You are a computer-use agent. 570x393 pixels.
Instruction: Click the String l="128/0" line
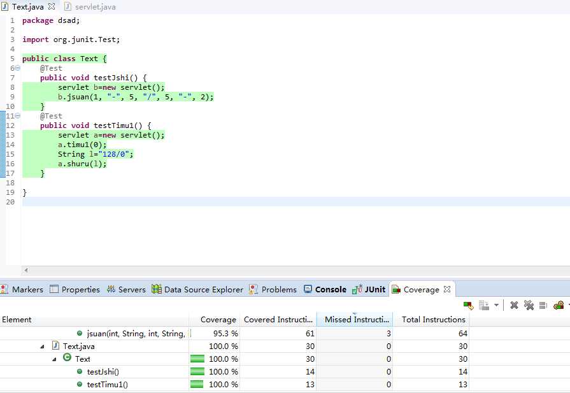(96, 154)
